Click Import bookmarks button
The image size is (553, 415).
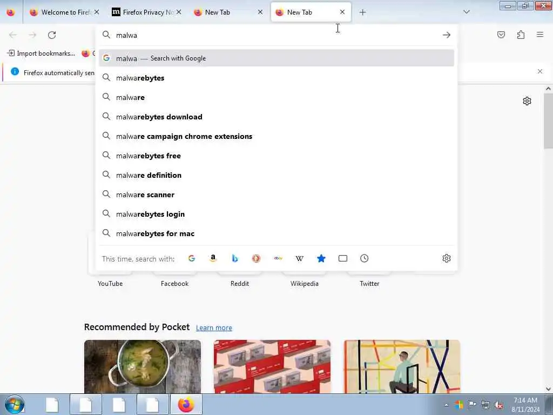[41, 53]
